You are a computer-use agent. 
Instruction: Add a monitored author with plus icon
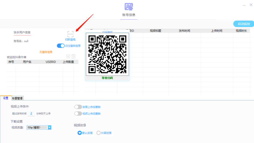(68, 56)
